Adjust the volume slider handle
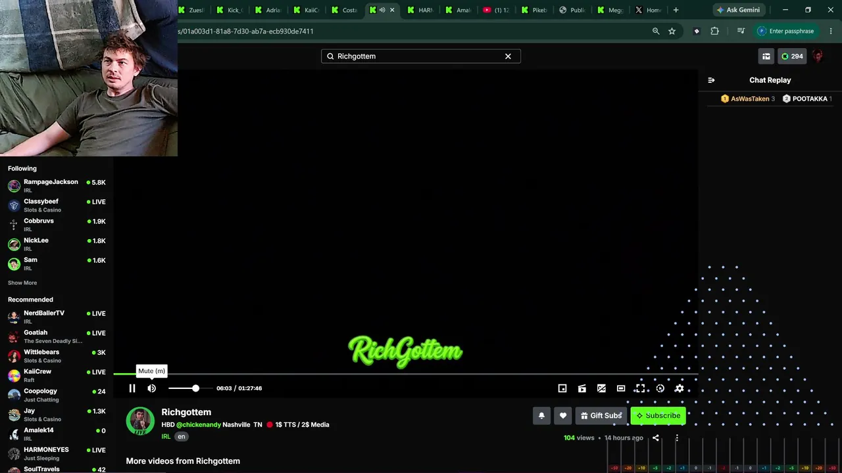Screen dimensions: 842x473 pyautogui.click(x=195, y=388)
